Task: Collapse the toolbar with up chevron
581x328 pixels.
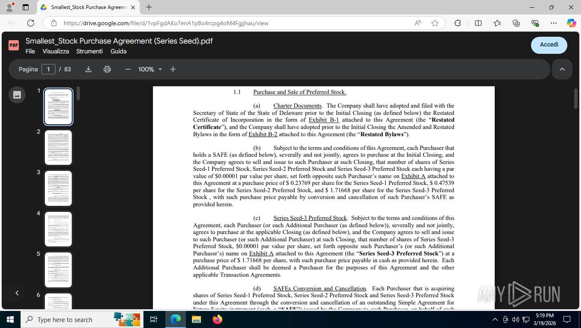Action: tap(562, 69)
